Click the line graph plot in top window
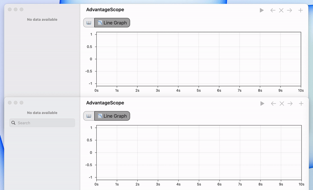The image size is (313, 190). coord(199,59)
